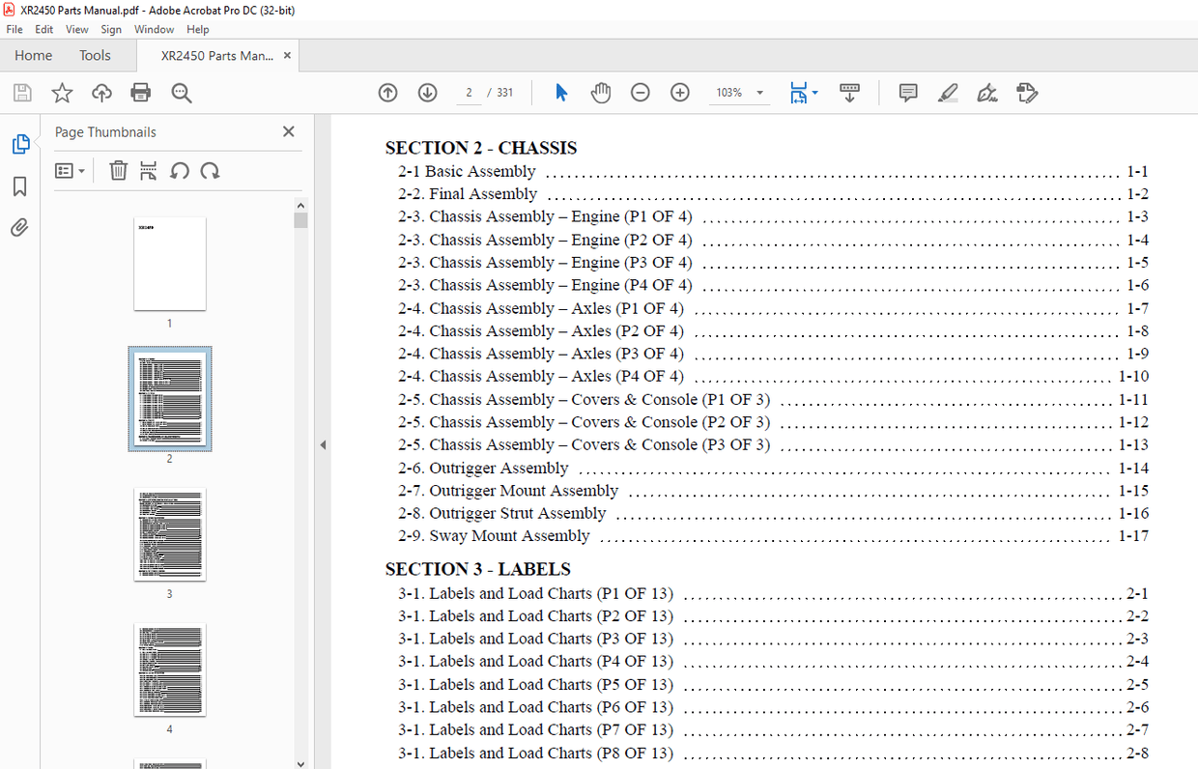Close the Page Thumbnails panel
Image resolution: width=1198 pixels, height=769 pixels.
[x=288, y=132]
